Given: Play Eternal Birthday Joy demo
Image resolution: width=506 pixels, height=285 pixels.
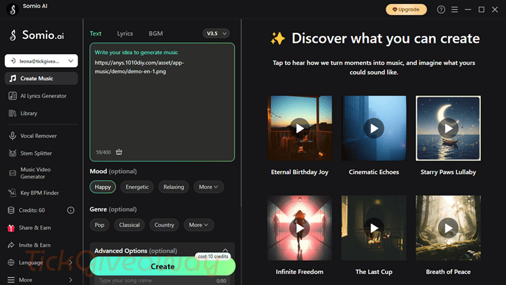Looking at the screenshot, I should 300,128.
